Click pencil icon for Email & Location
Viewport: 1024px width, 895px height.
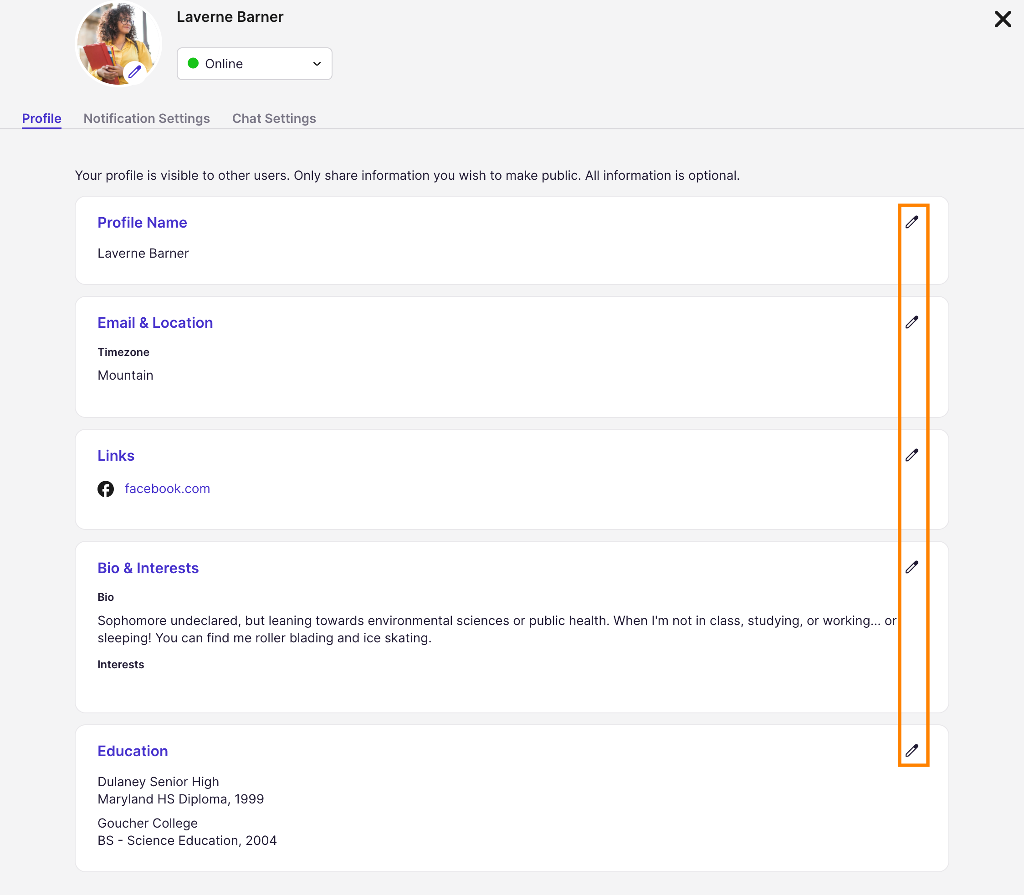(911, 323)
